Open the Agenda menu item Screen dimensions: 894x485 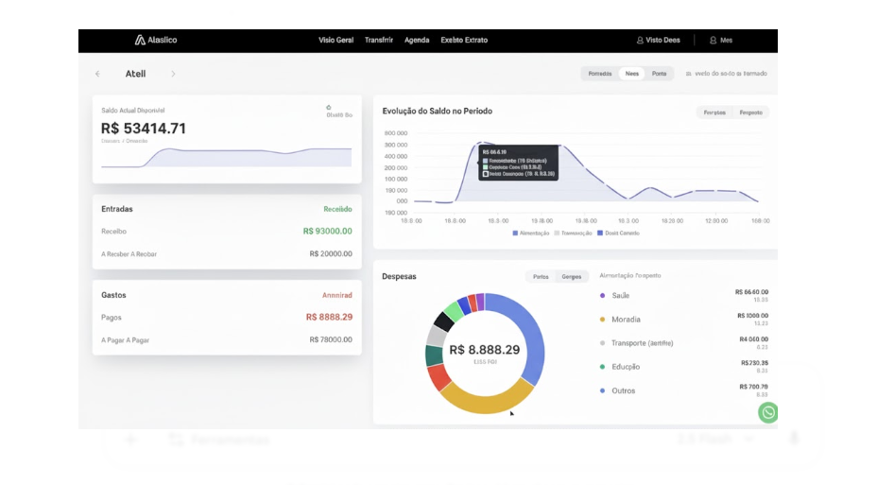coord(417,41)
